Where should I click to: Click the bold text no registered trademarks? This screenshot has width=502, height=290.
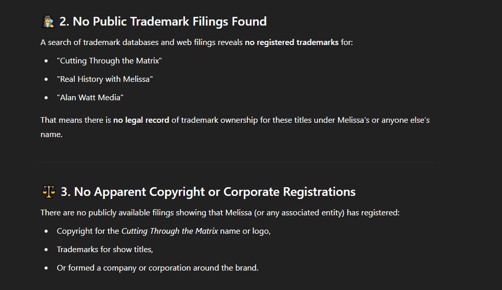click(x=291, y=42)
